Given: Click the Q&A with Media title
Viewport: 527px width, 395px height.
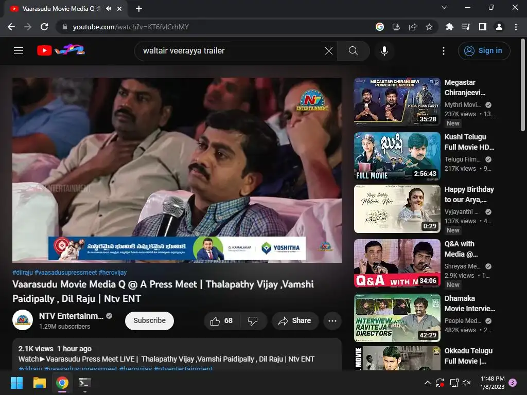Looking at the screenshot, I should point(461,249).
